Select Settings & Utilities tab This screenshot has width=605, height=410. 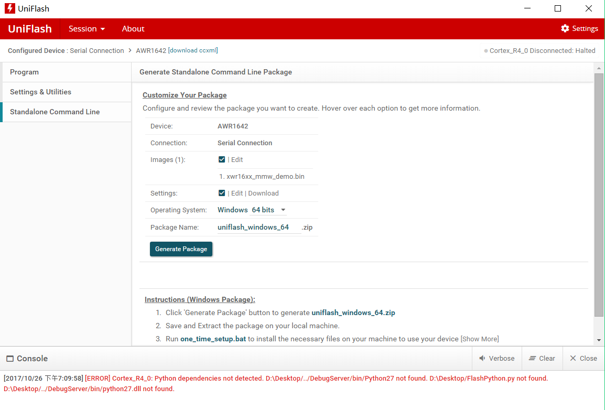67,92
